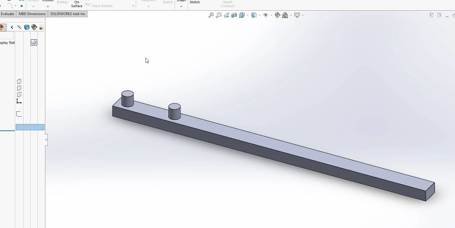Expand the View Settings dropdown arrow
Image resolution: width=455 pixels, height=228 pixels.
pos(303,15)
